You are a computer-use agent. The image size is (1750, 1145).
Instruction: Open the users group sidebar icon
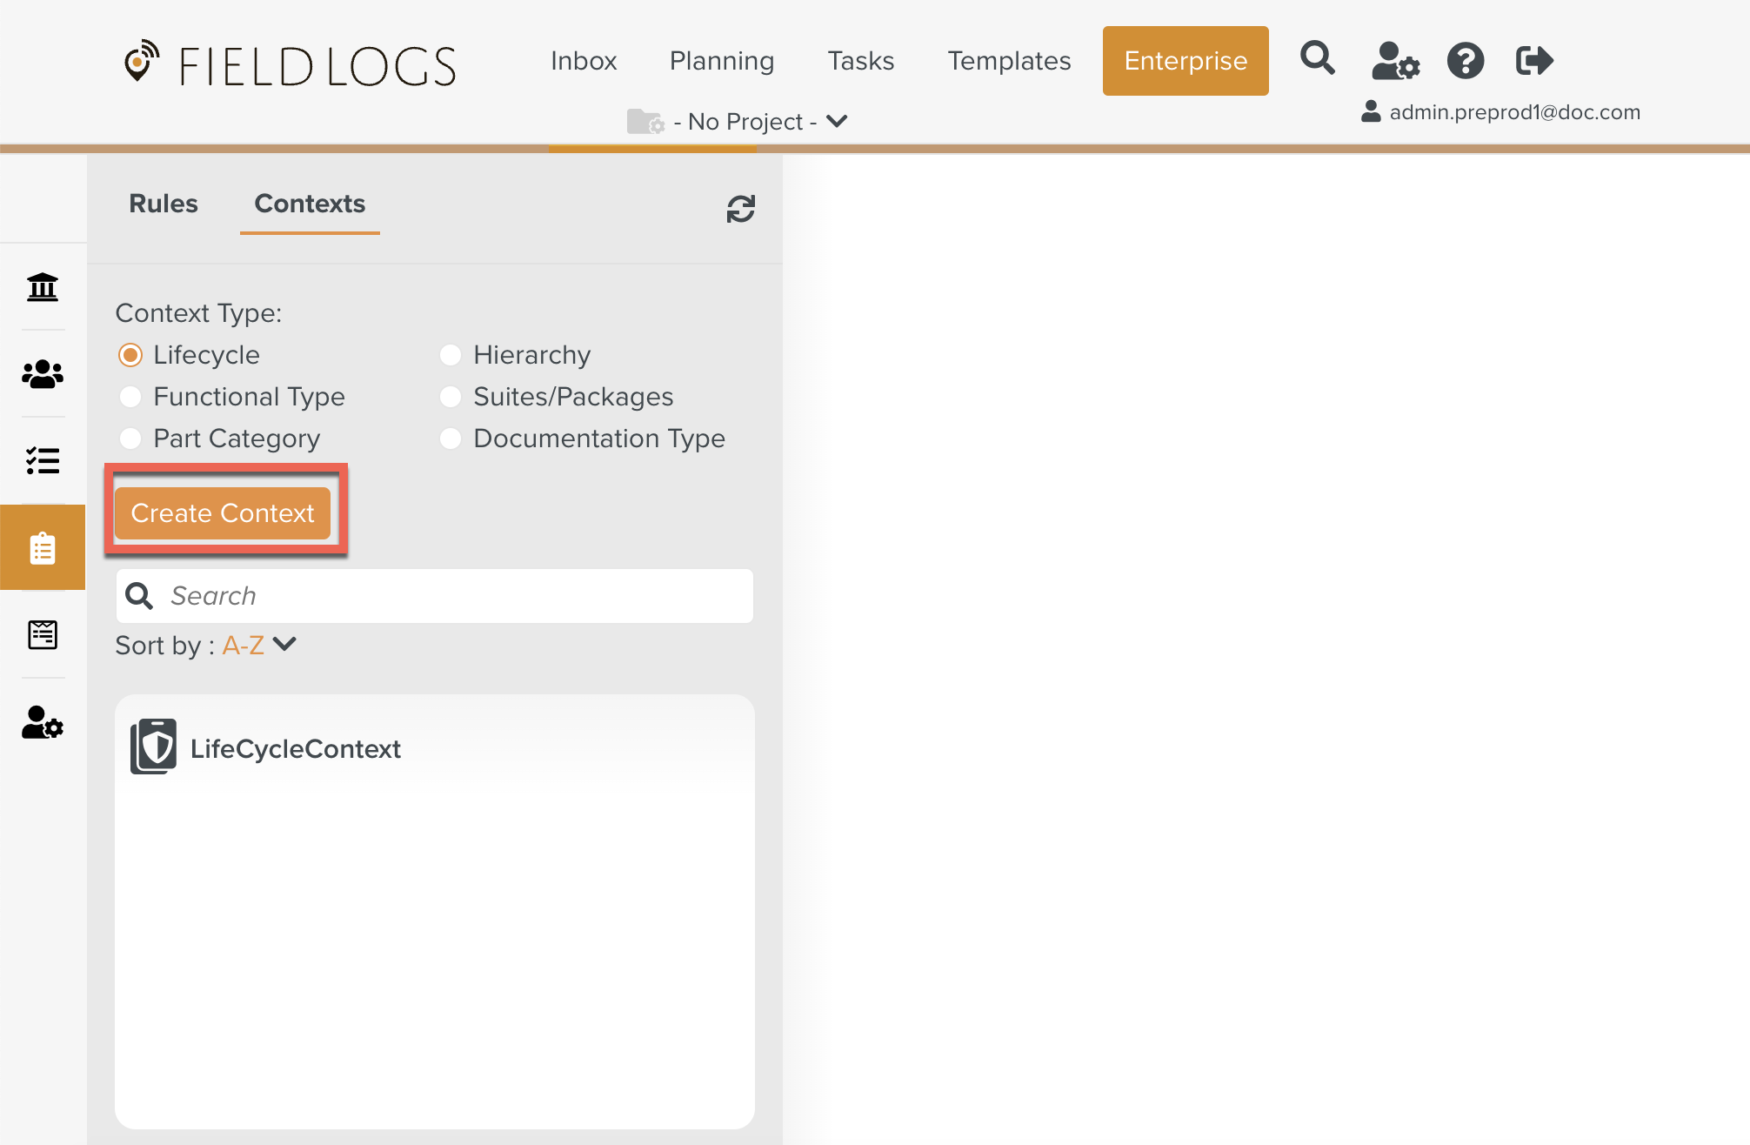click(x=42, y=374)
